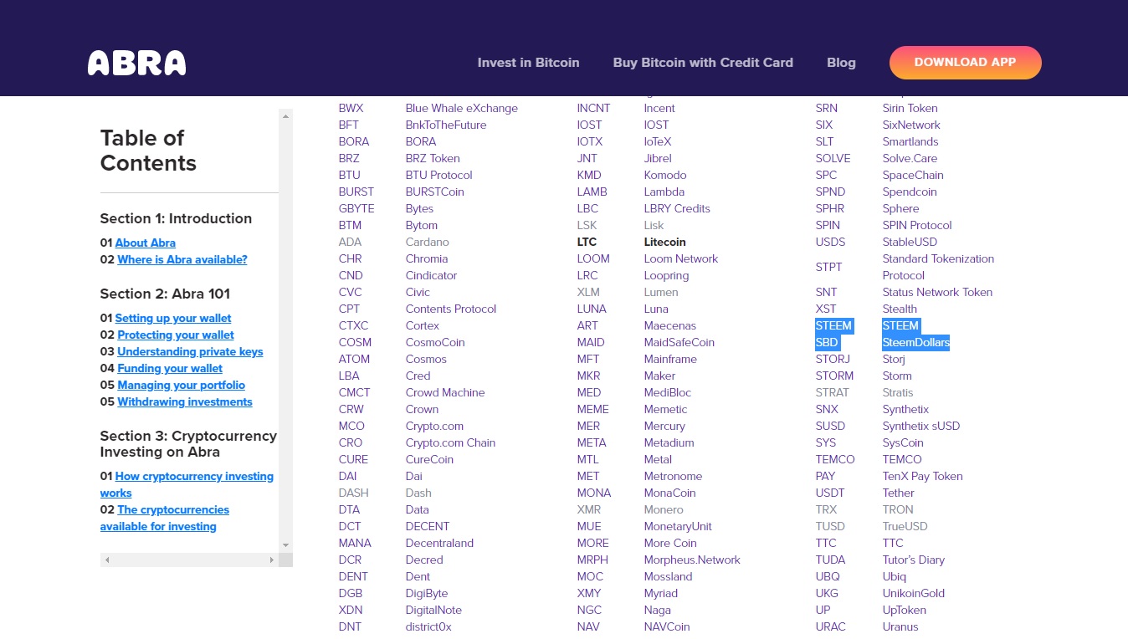Go to Setting up your wallet
This screenshot has height=639, width=1128.
coord(173,319)
